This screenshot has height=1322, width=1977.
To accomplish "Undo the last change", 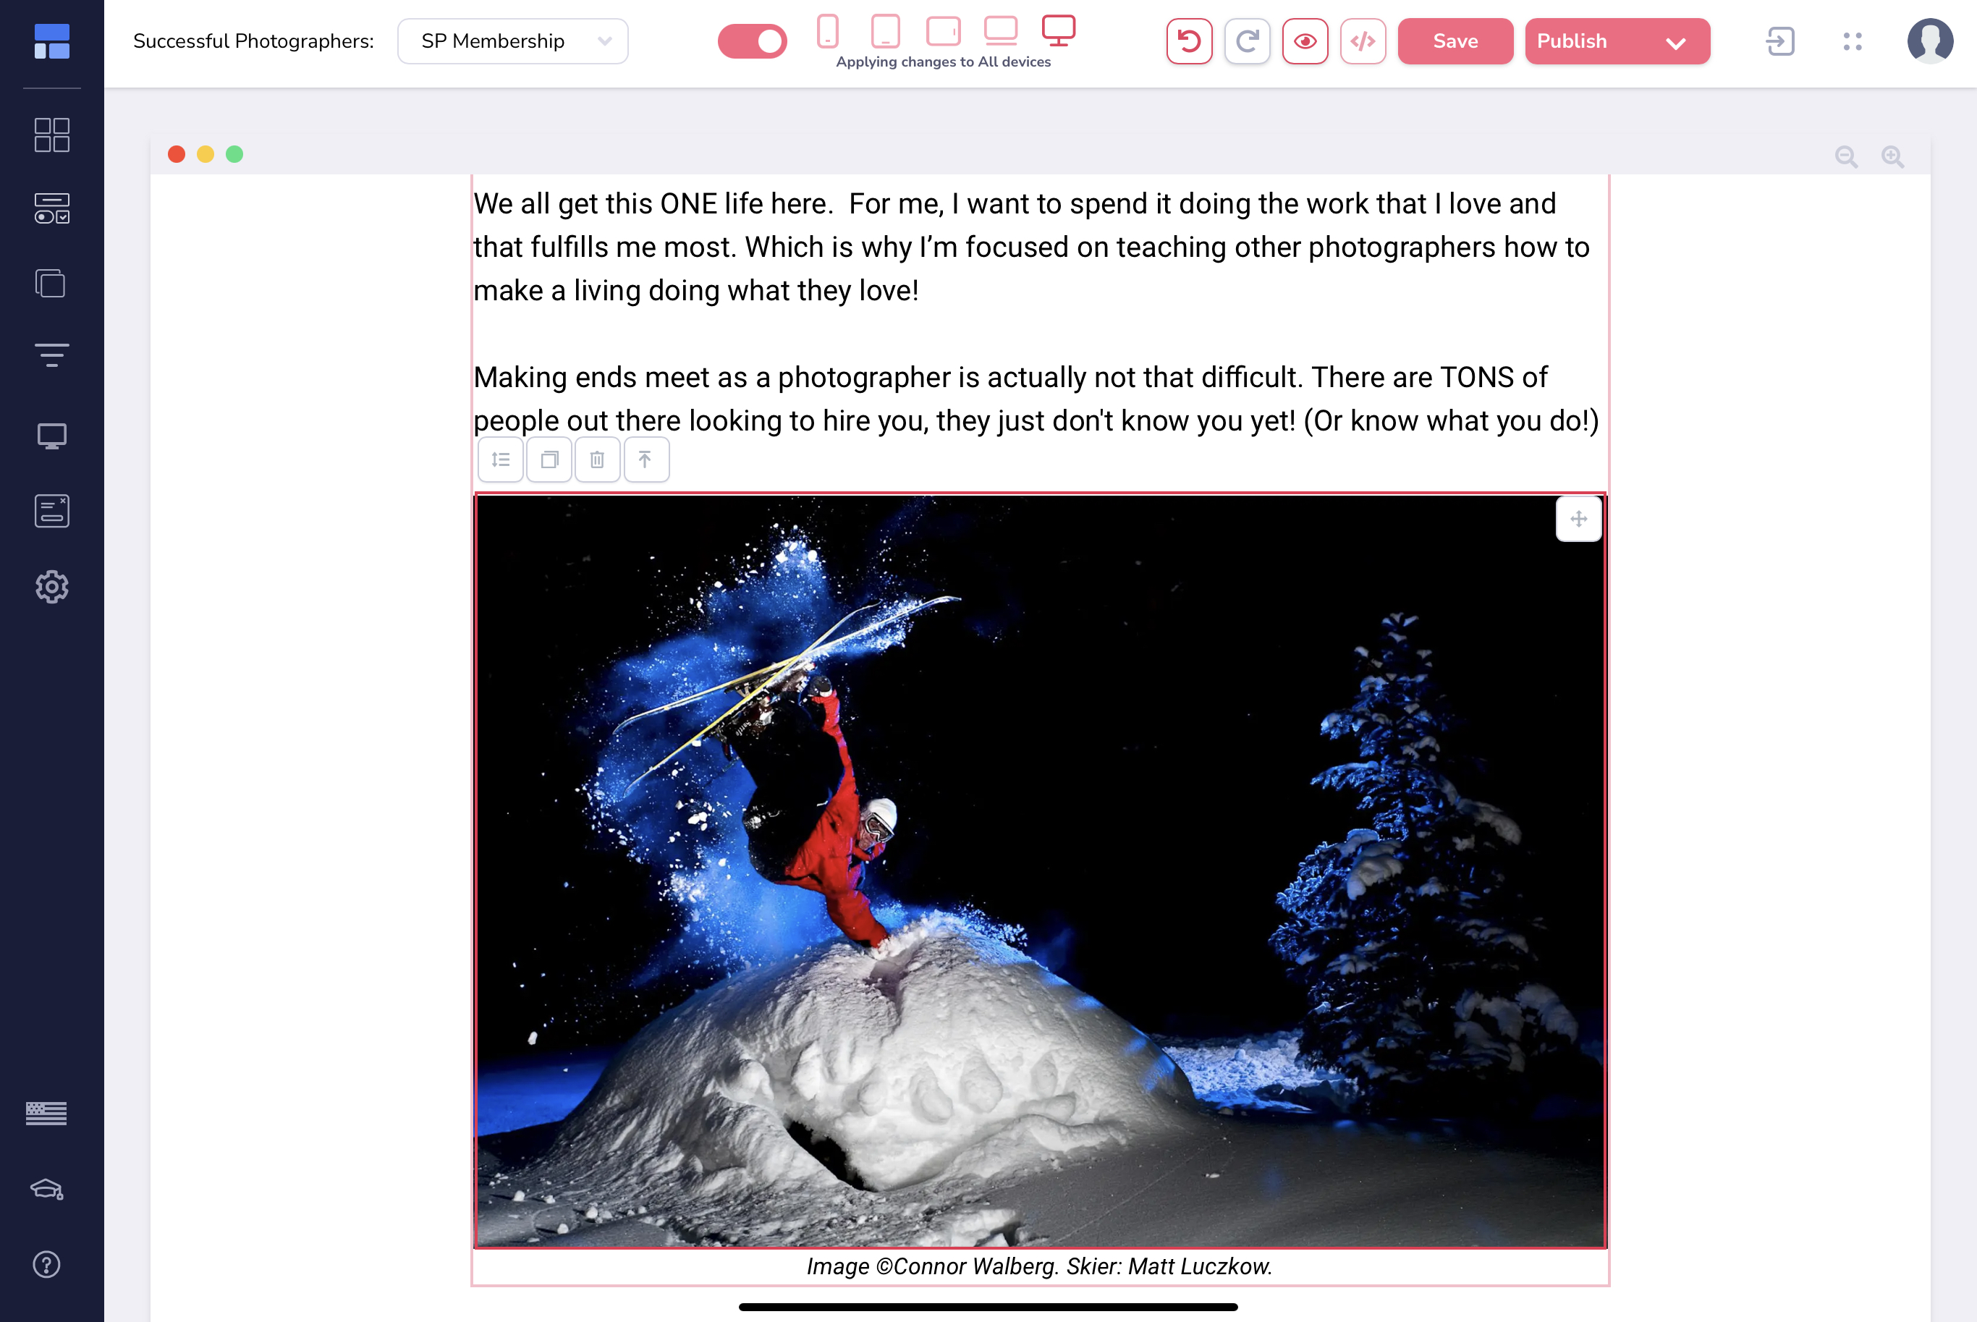I will [x=1190, y=41].
